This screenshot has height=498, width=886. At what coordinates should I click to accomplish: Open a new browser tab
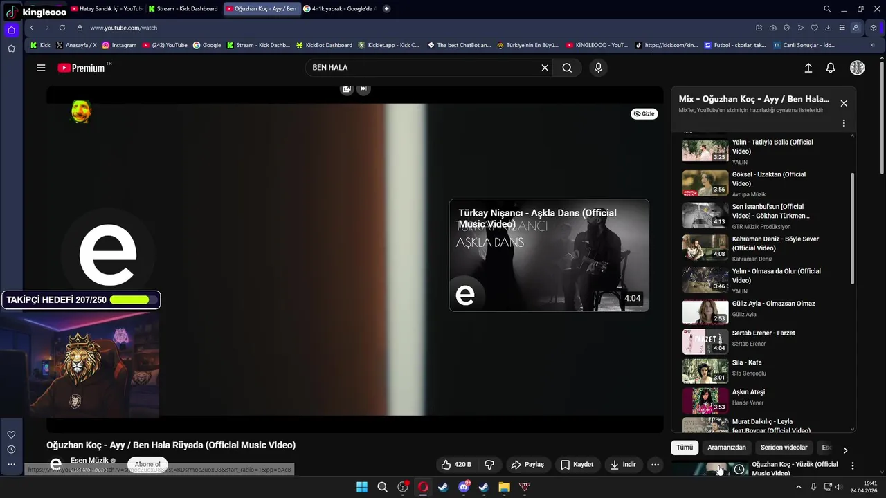coord(386,9)
